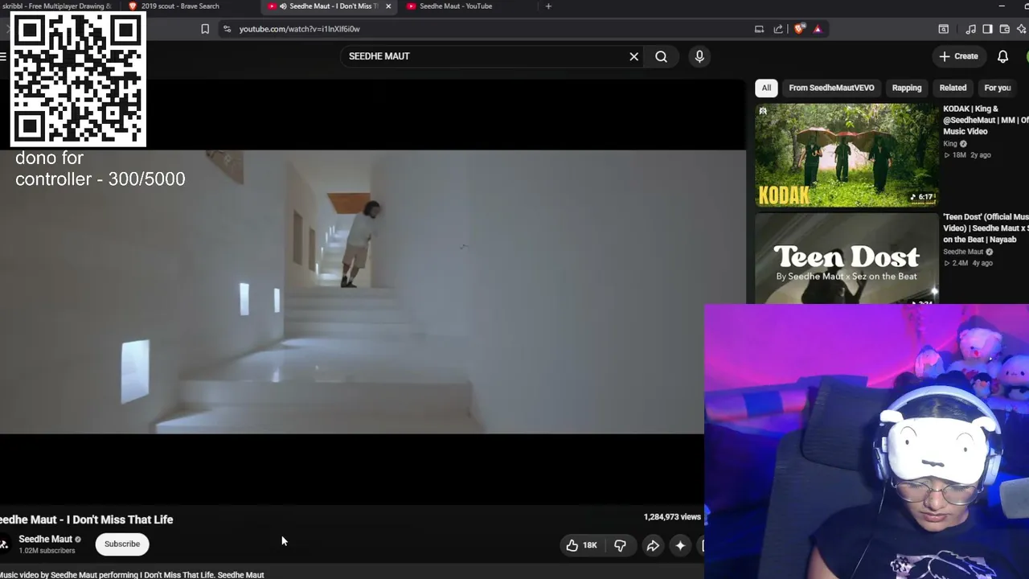This screenshot has height=579, width=1029.
Task: Open YouTube notifications bell
Action: (1002, 56)
